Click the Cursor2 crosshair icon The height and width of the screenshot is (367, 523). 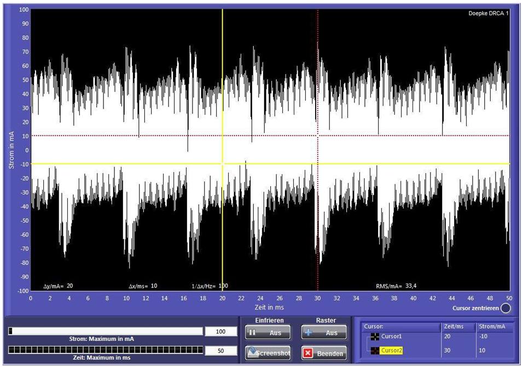tap(375, 351)
